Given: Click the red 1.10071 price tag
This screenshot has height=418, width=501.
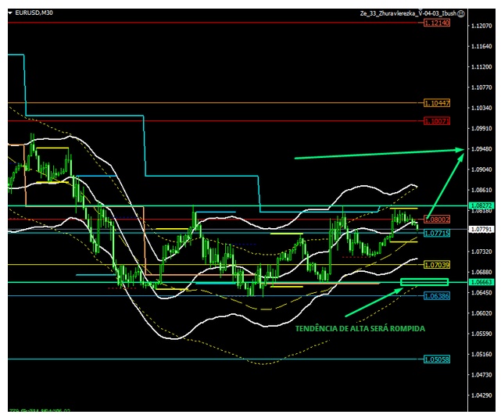Looking at the screenshot, I should click(436, 121).
